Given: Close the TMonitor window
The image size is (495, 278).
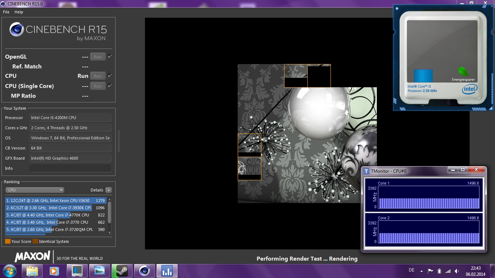Looking at the screenshot, I should pos(476,169).
